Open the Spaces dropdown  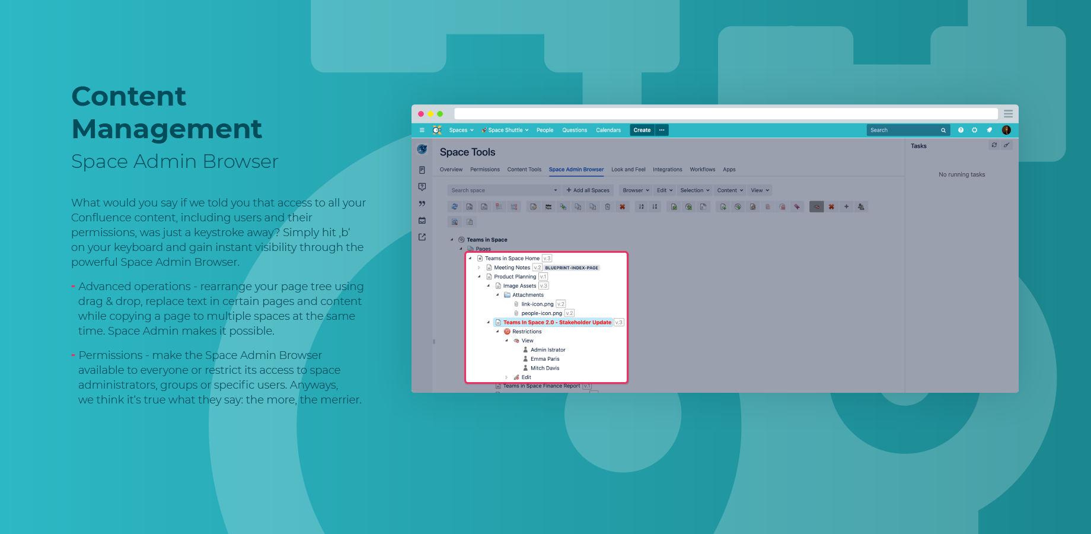(461, 130)
